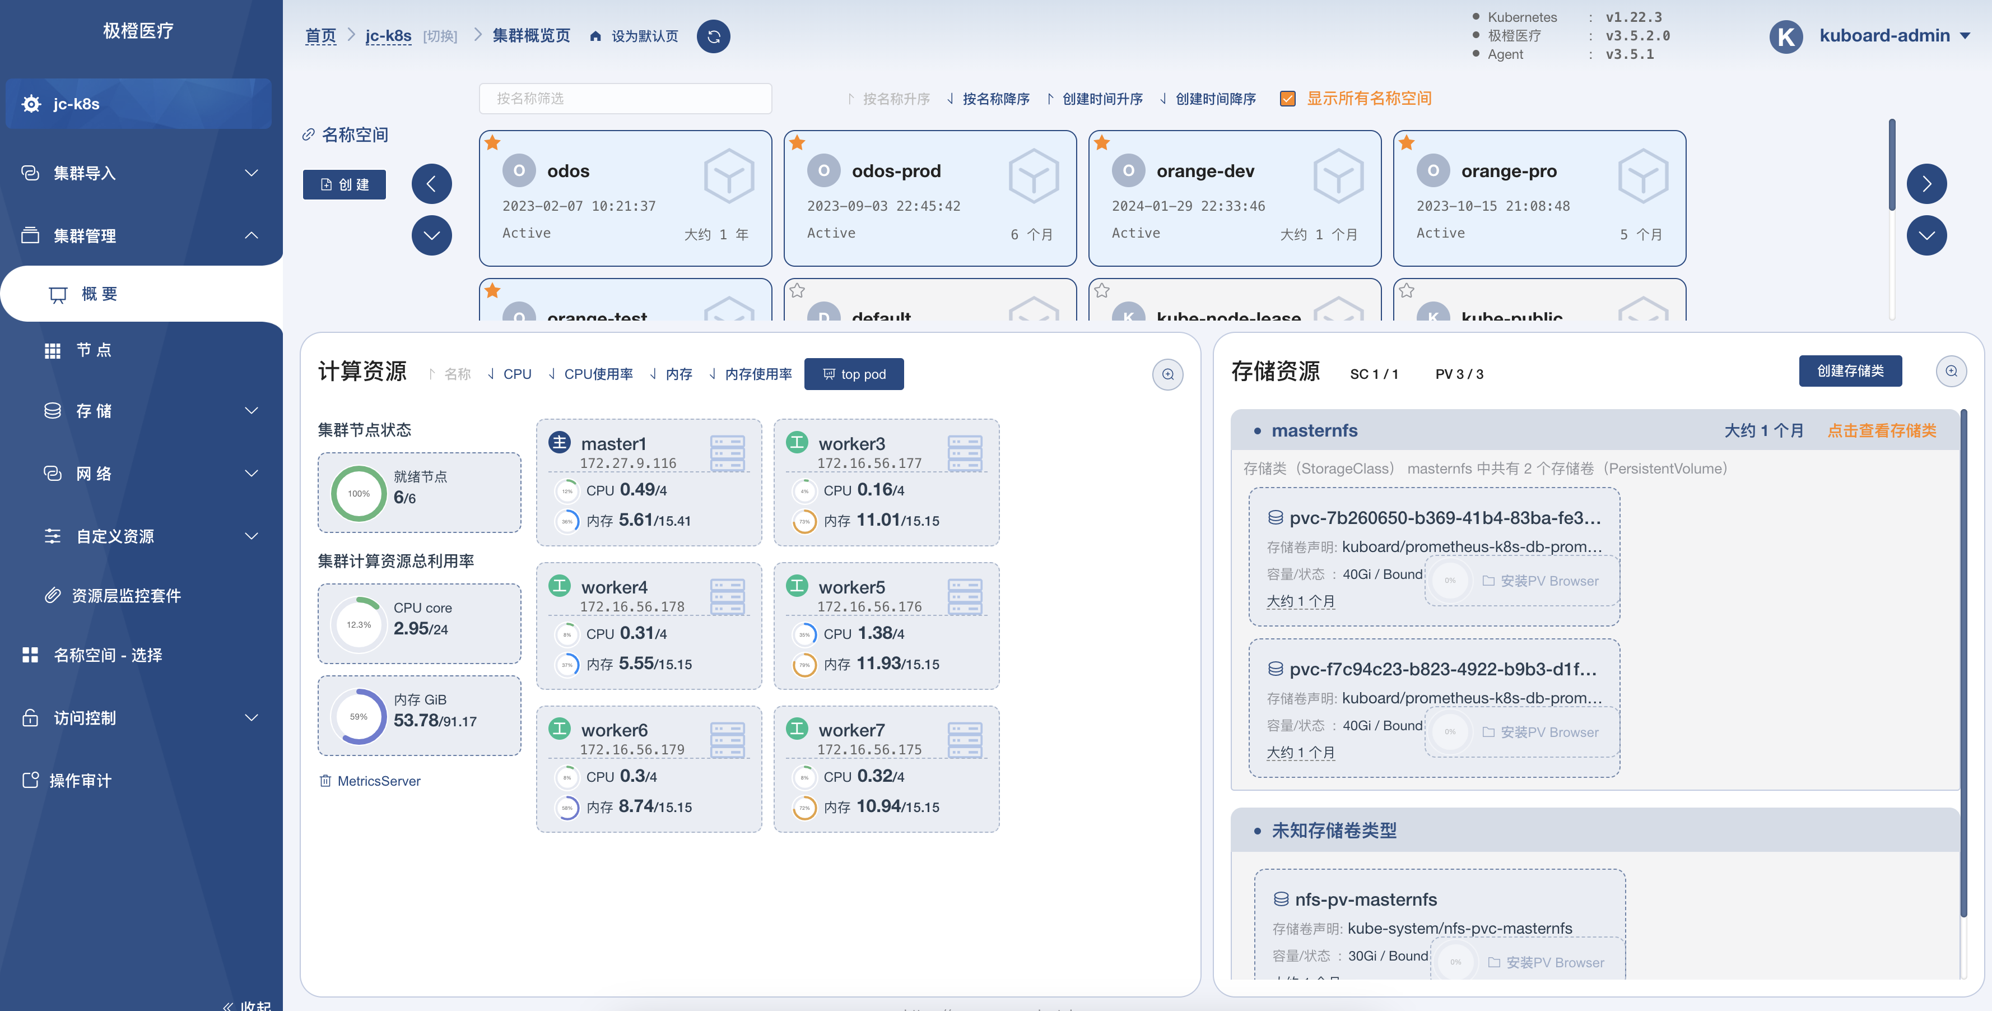Click the right arrow namespace navigation button
This screenshot has width=1992, height=1011.
pyautogui.click(x=1926, y=184)
